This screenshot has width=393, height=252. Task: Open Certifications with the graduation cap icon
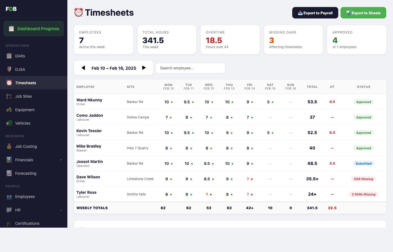(9, 223)
